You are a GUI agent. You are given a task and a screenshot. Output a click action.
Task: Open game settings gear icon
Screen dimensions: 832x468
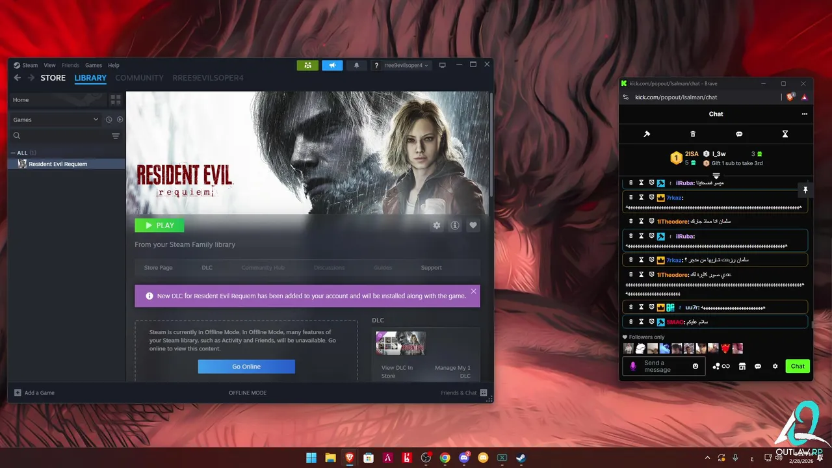437,226
